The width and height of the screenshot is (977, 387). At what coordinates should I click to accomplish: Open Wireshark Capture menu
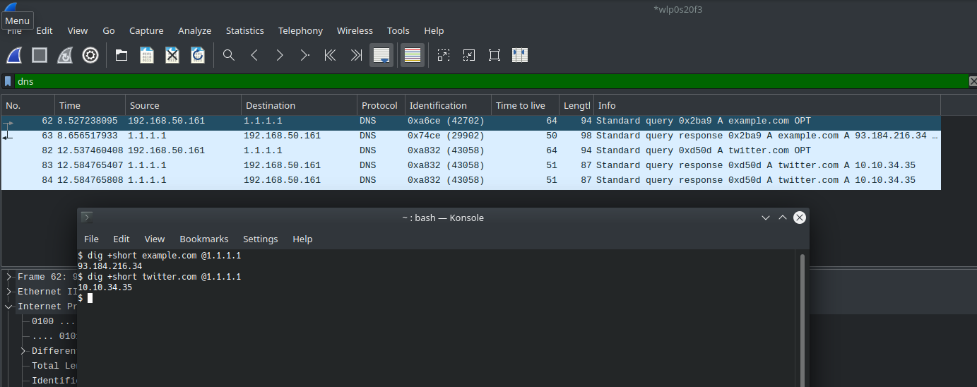pyautogui.click(x=146, y=30)
